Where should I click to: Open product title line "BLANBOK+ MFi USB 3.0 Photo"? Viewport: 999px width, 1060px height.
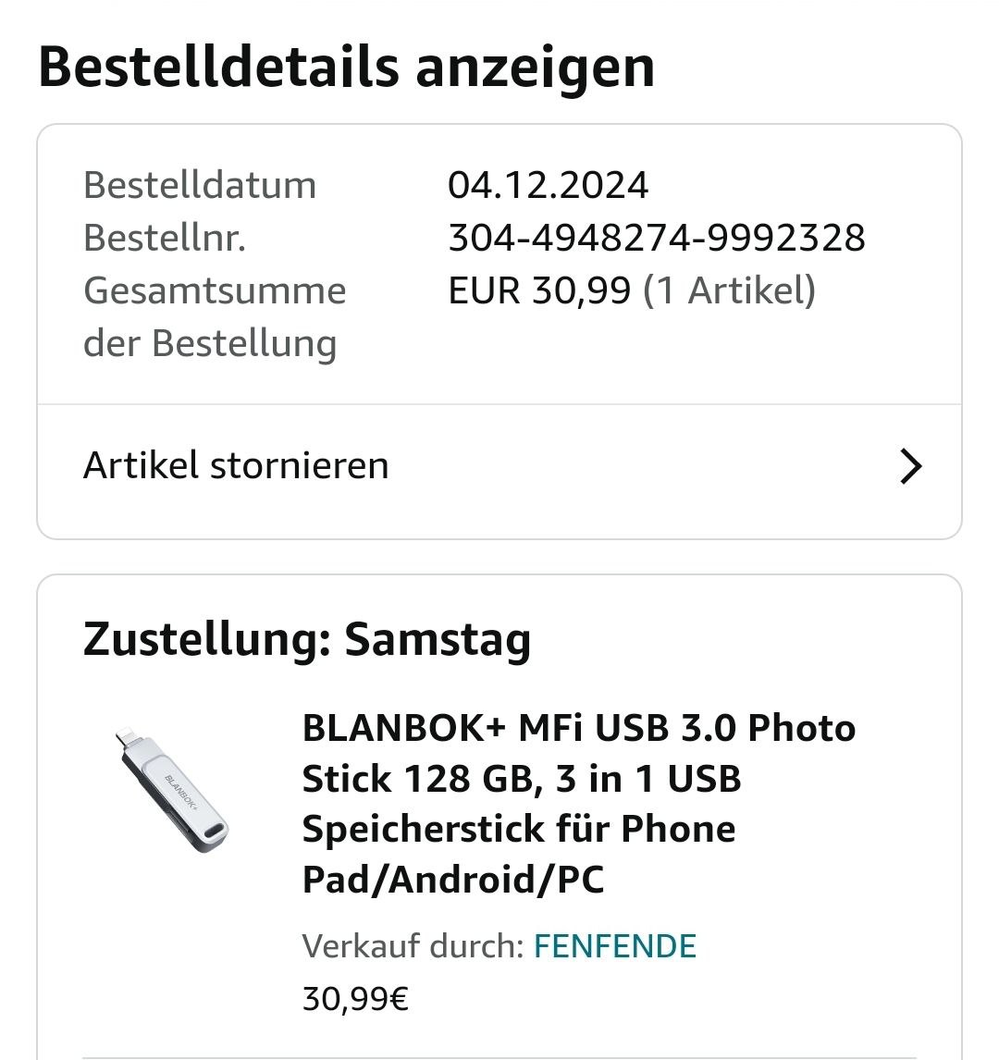578,728
